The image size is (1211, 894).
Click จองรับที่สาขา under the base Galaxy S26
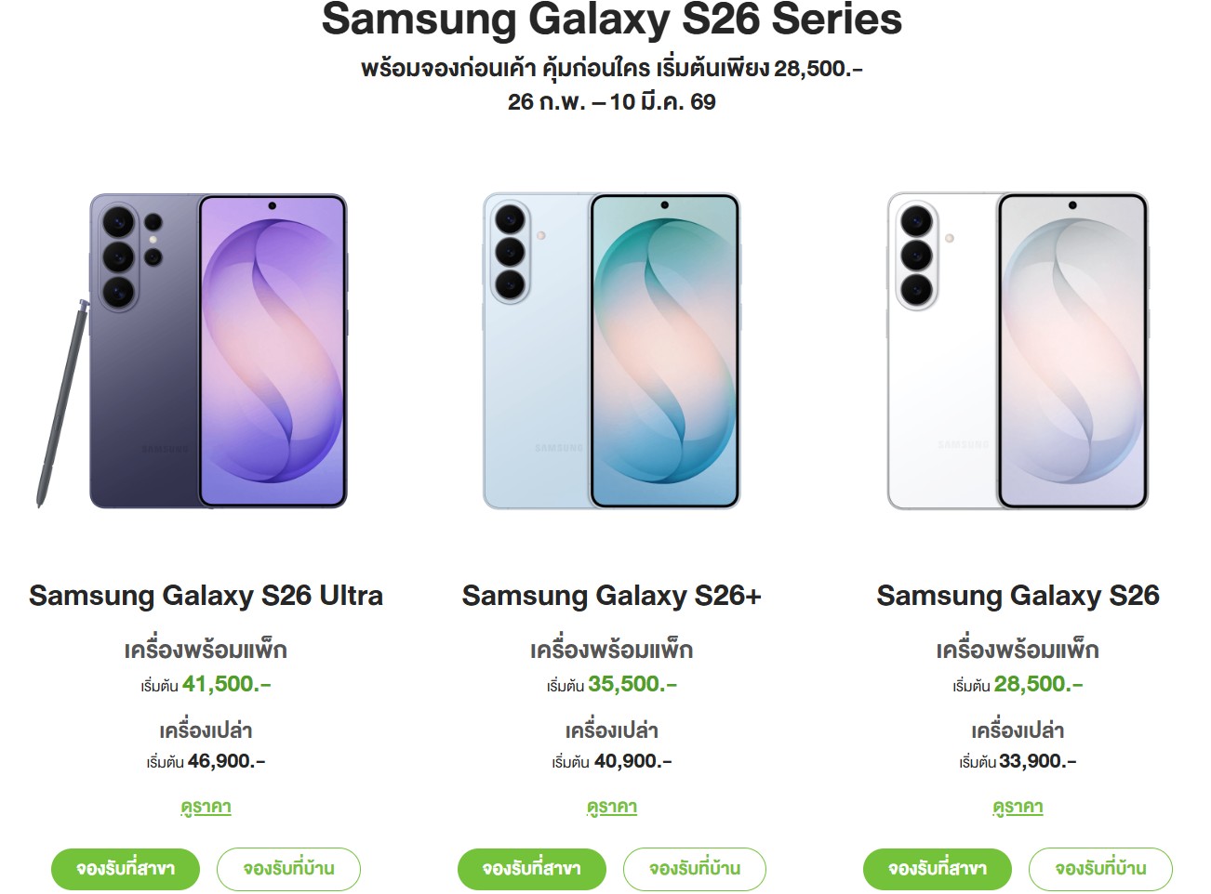(937, 869)
